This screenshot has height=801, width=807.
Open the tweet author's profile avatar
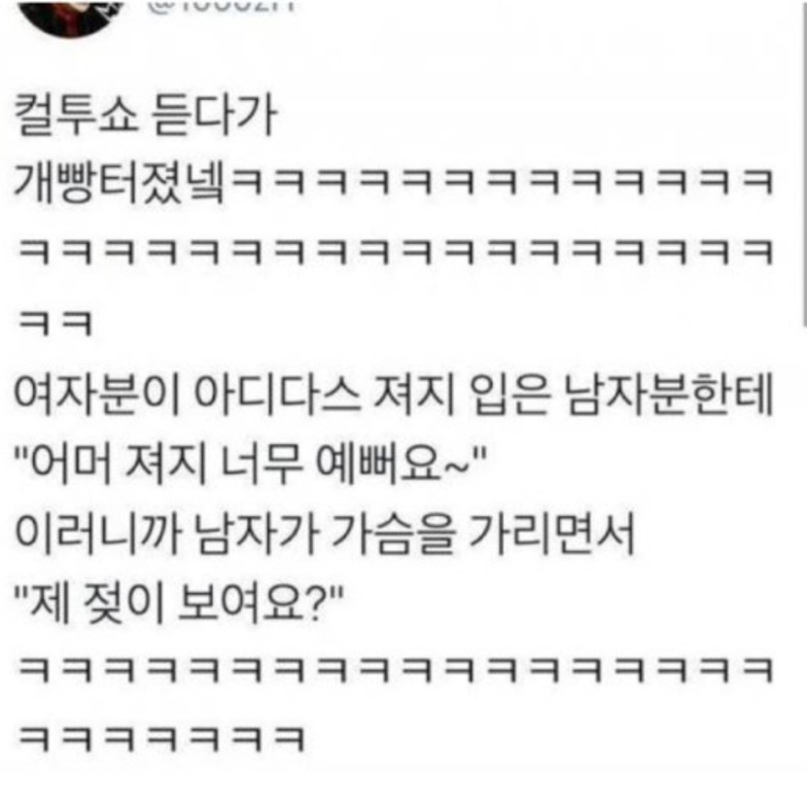click(x=71, y=17)
